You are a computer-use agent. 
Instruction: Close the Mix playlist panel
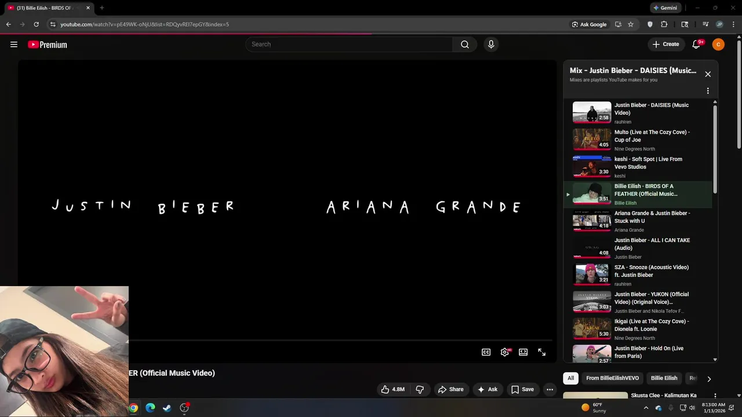pyautogui.click(x=708, y=74)
